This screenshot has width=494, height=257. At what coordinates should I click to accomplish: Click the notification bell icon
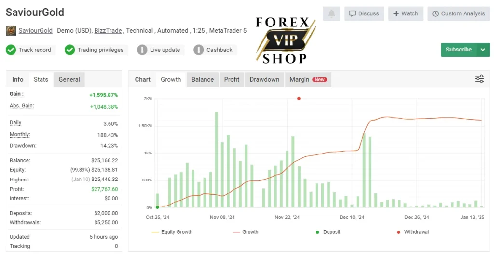331,13
